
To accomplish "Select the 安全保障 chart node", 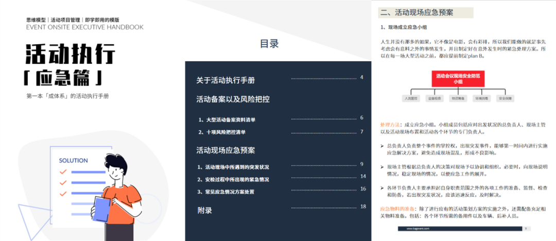I will (506, 98).
